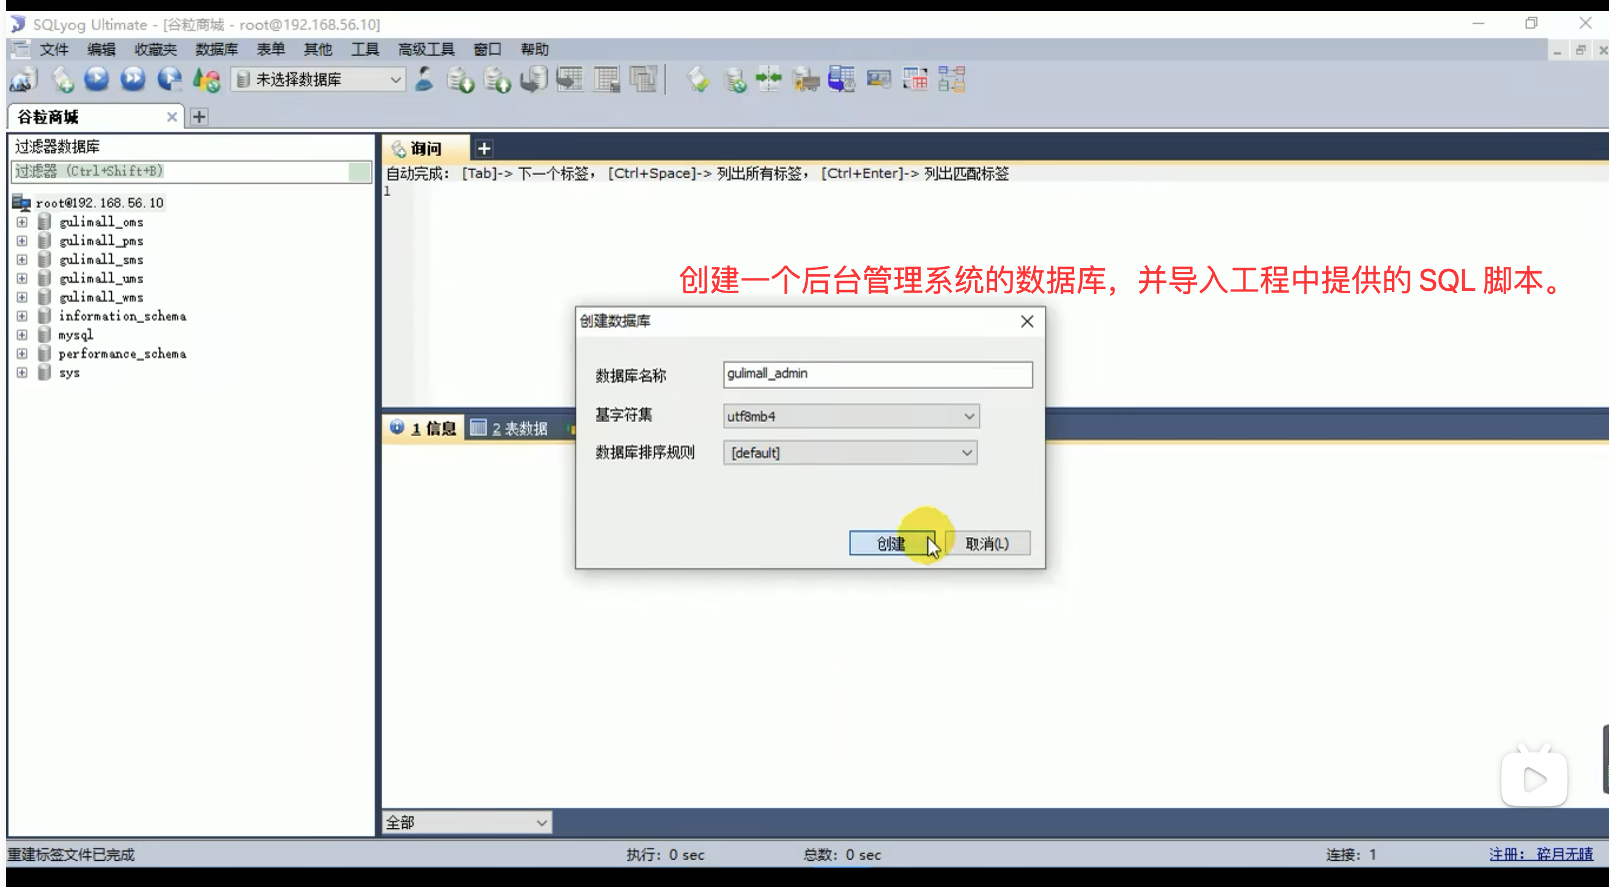Click the new connection toolbar icon
The image size is (1609, 887).
click(24, 79)
